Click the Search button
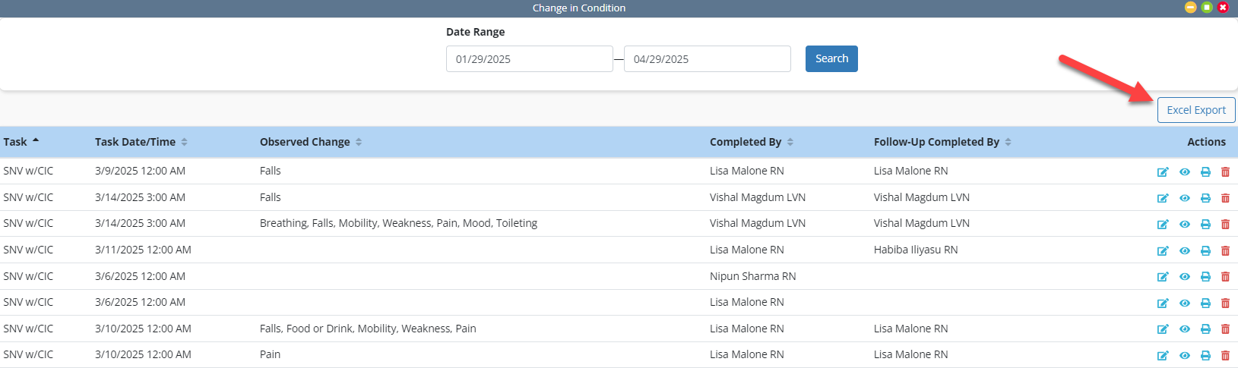The image size is (1238, 368). 831,58
